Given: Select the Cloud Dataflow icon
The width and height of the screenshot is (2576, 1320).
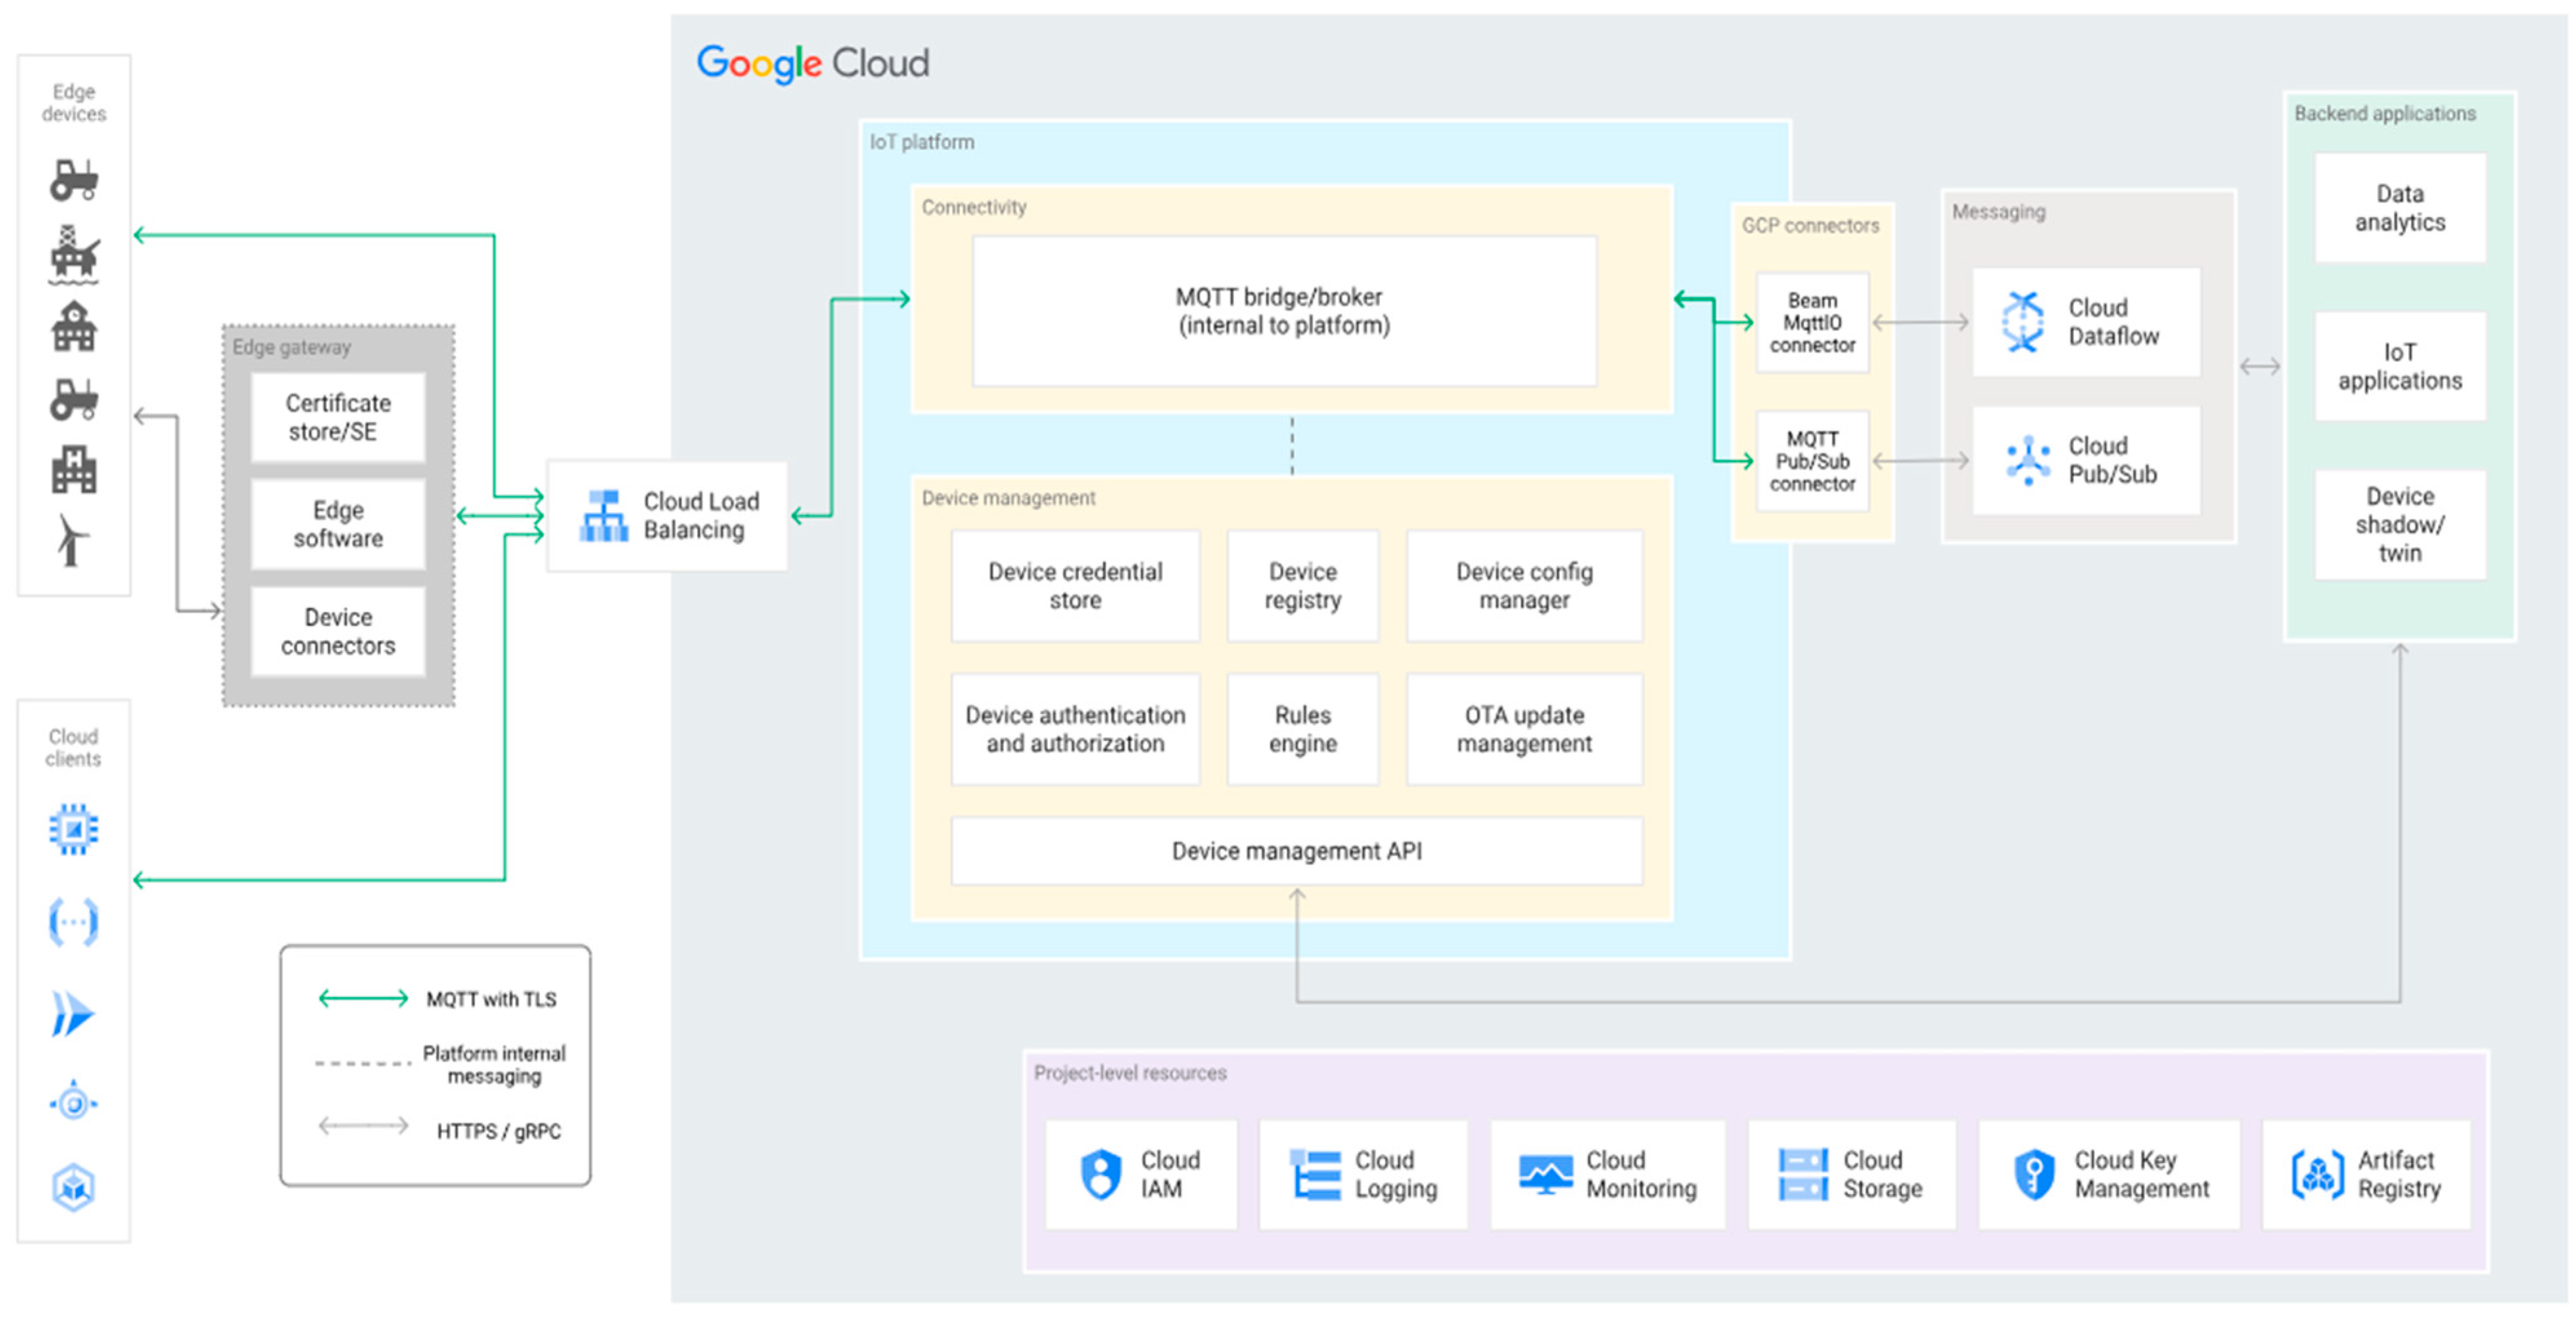Looking at the screenshot, I should (x=2023, y=322).
